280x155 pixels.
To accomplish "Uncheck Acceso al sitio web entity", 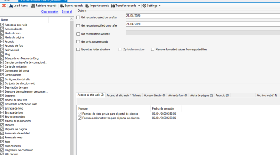I will 2,25.
